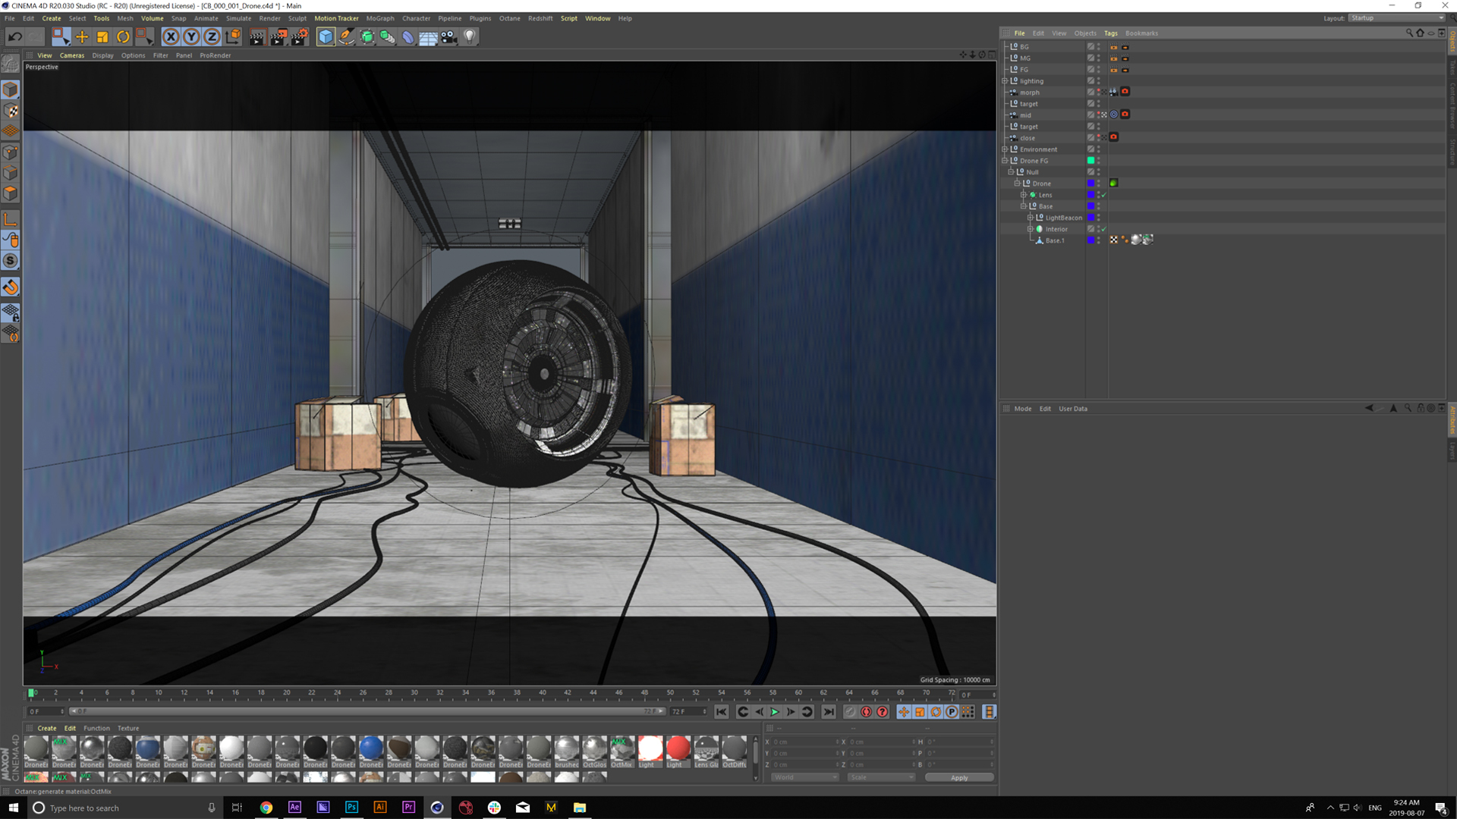Click the Windows Start button
This screenshot has width=1457, height=819.
pyautogui.click(x=13, y=808)
